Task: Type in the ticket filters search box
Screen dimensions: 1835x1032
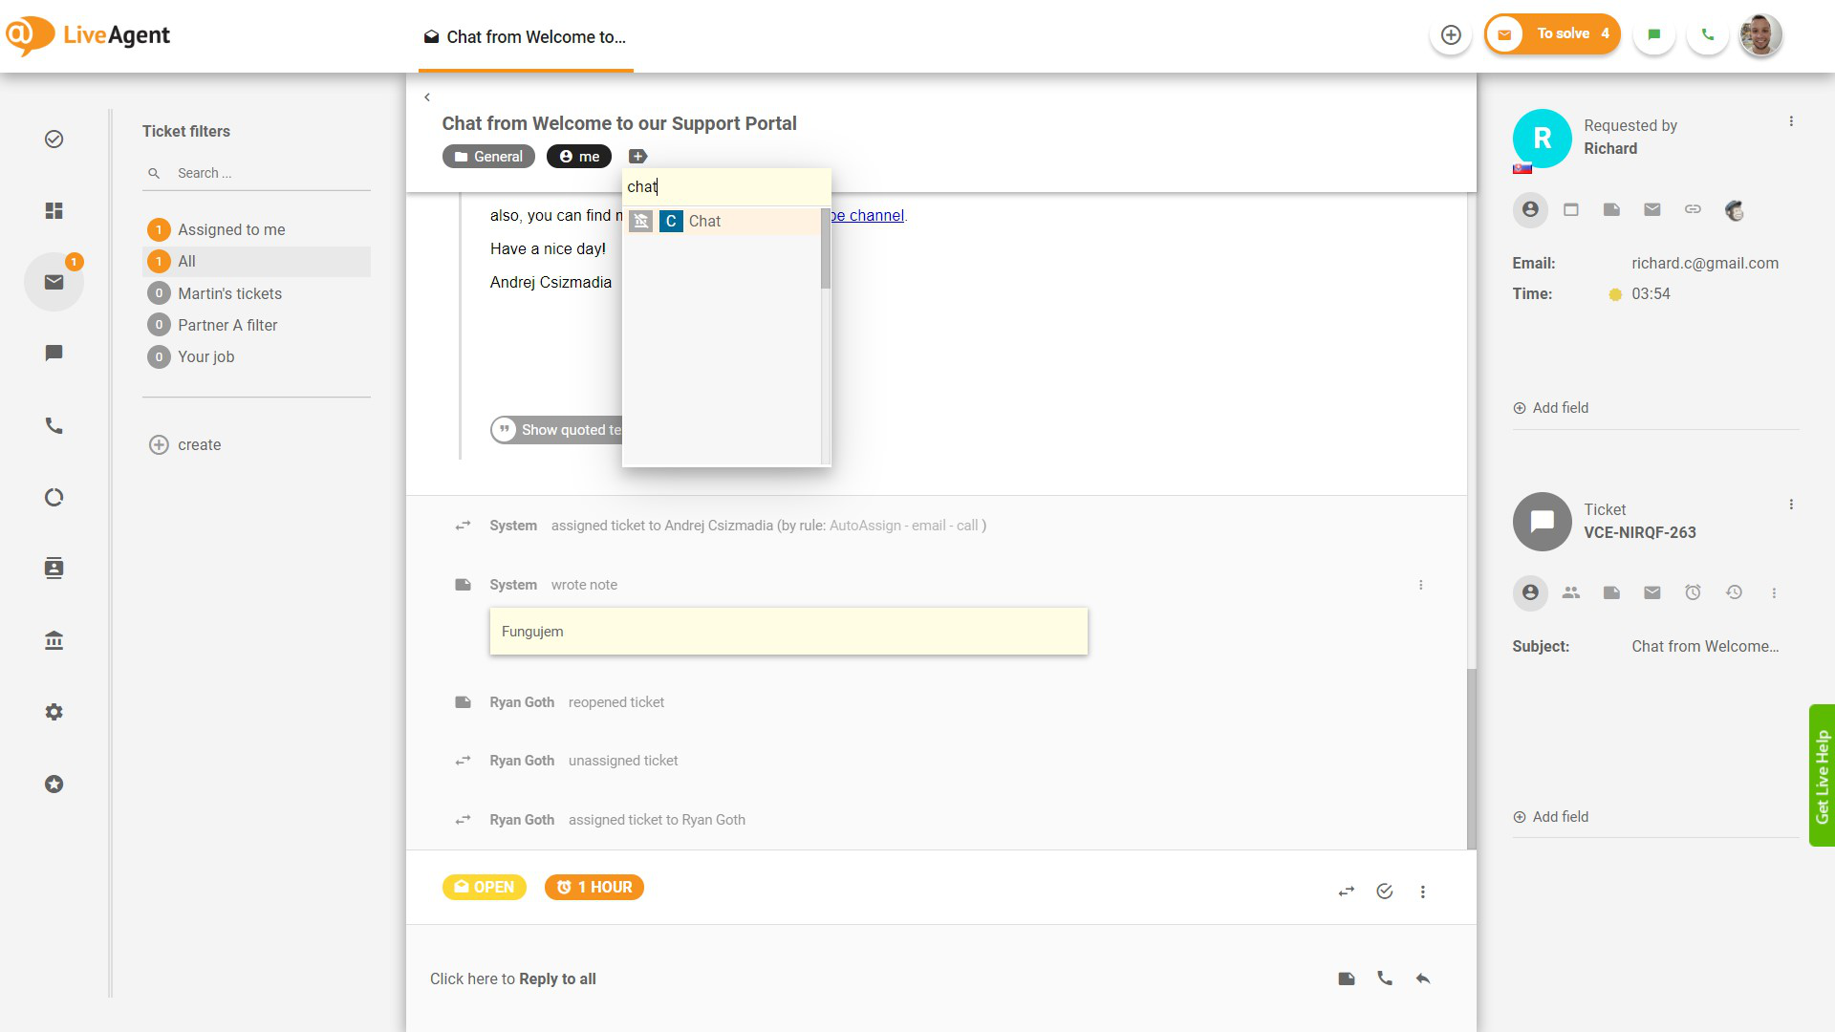Action: point(256,173)
